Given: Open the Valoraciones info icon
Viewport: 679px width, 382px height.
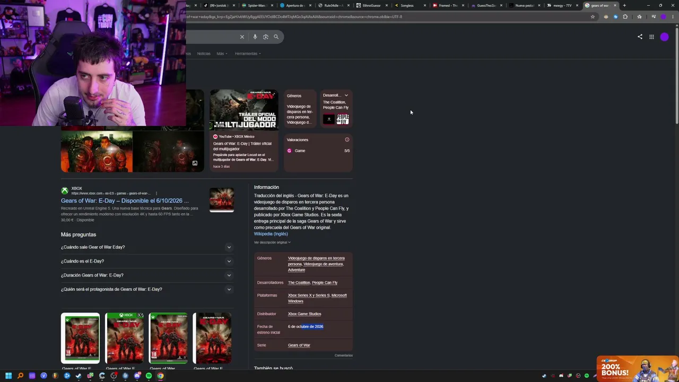Looking at the screenshot, I should click(x=347, y=140).
